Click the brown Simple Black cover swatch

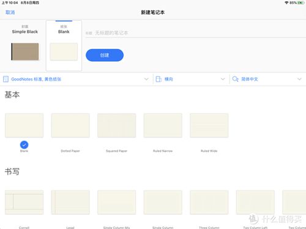[25, 52]
